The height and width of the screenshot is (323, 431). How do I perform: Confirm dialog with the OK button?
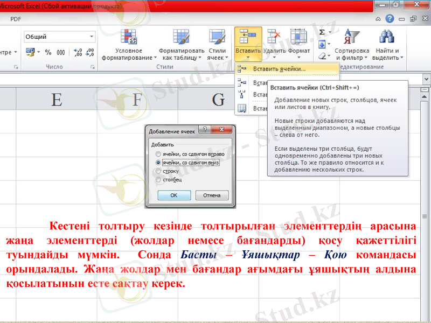(173, 195)
